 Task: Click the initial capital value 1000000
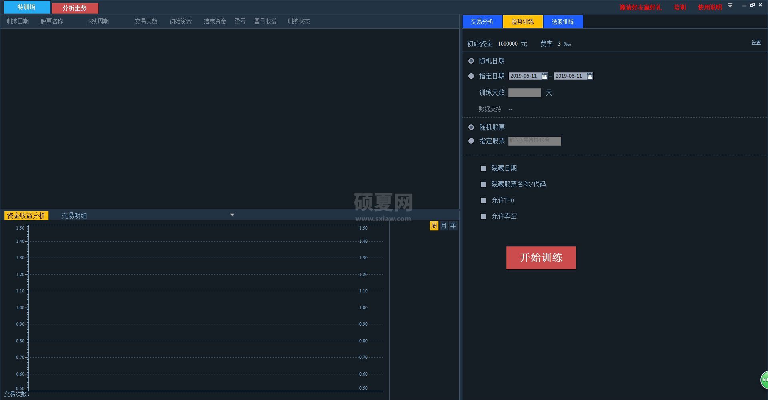508,44
